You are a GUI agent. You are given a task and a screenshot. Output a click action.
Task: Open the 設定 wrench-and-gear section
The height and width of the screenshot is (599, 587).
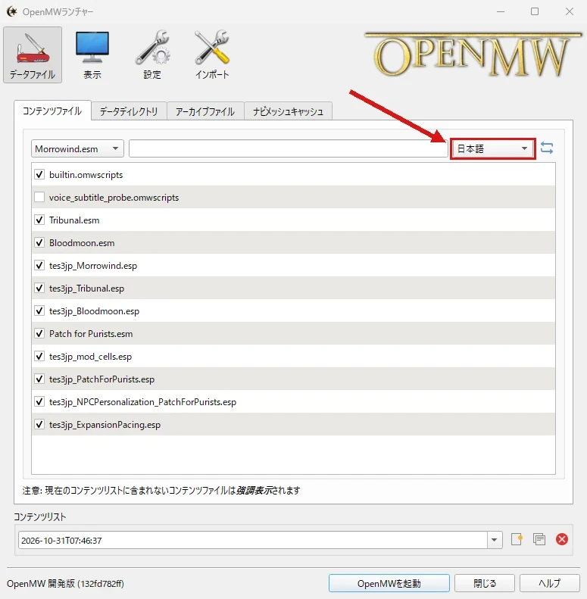tap(152, 55)
